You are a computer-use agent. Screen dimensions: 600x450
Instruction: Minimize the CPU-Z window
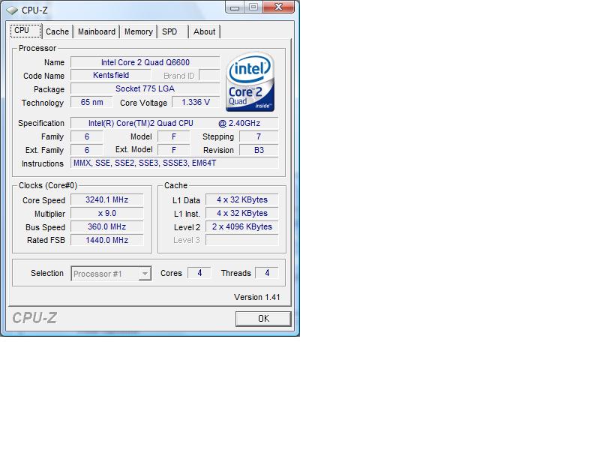pos(235,7)
